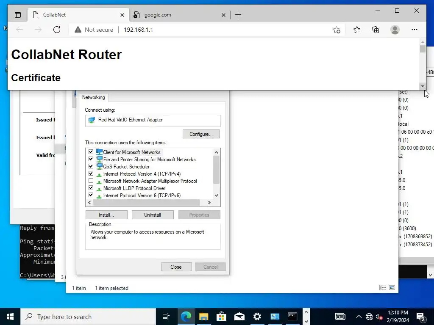
Task: Click Control Panel taskbar icon
Action: pos(275,317)
